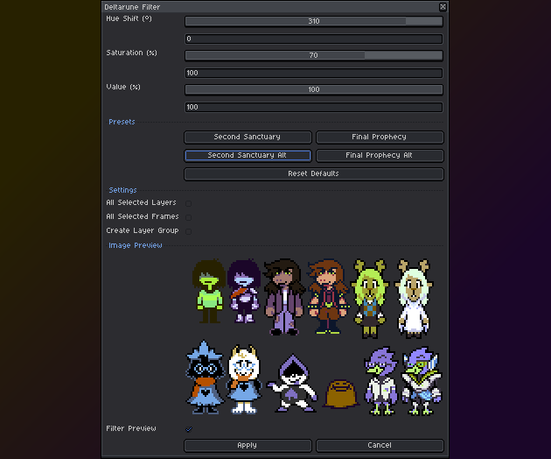Click the yellow-green haired Noelle sprite
This screenshot has width=551, height=459.
370,299
